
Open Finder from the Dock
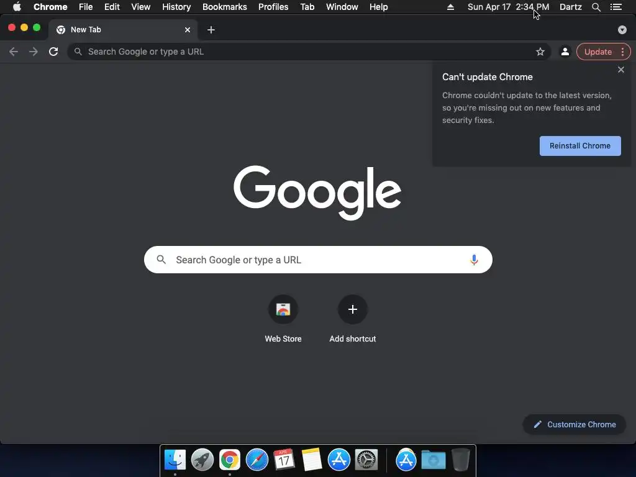(x=175, y=460)
